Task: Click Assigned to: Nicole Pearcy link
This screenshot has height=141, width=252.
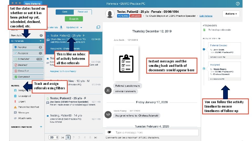Action: pyautogui.click(x=63, y=71)
